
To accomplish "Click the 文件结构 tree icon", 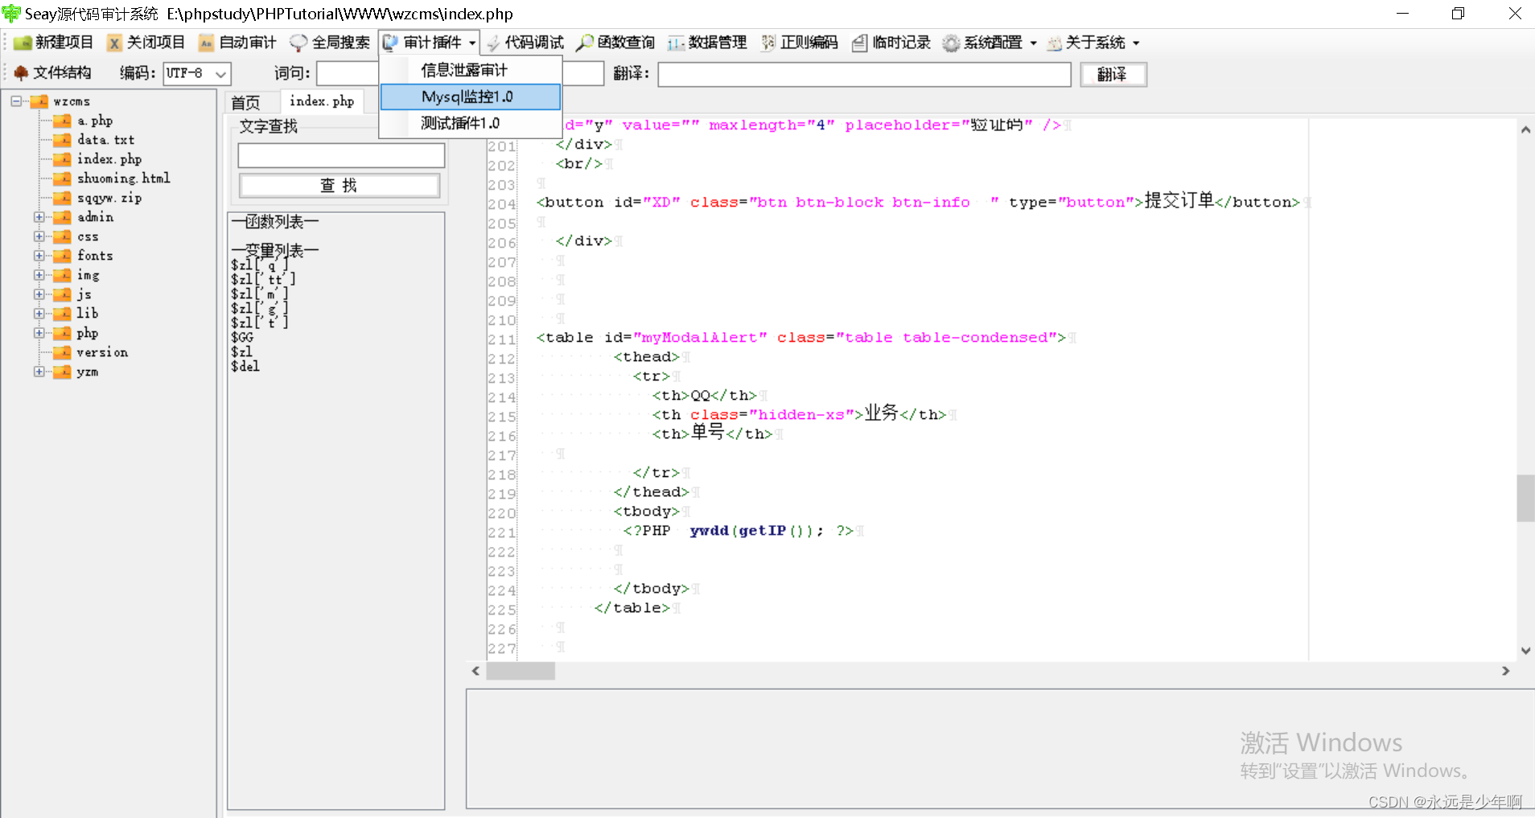I will tap(21, 73).
